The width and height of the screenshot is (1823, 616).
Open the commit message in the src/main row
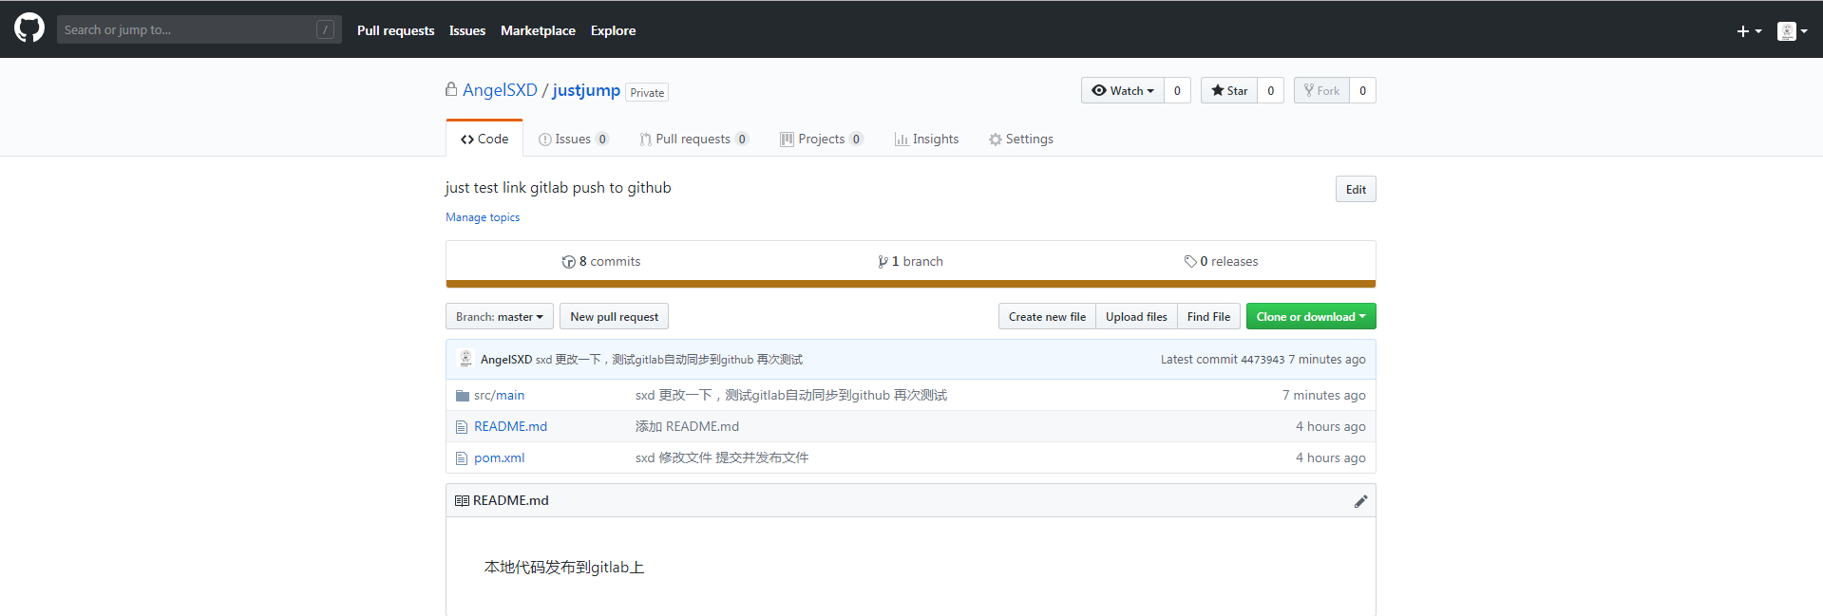[x=791, y=395]
